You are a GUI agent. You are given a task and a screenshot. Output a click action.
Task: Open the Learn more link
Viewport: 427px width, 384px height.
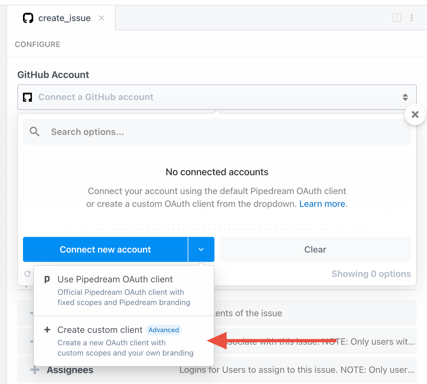pos(322,204)
